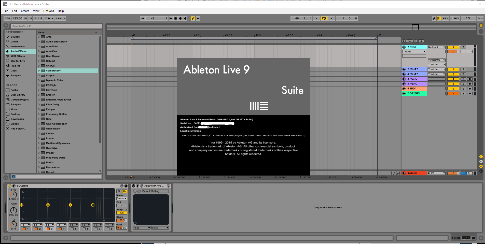Click Re-enable Automation arrow button
The height and width of the screenshot is (244, 485).
tap(198, 18)
